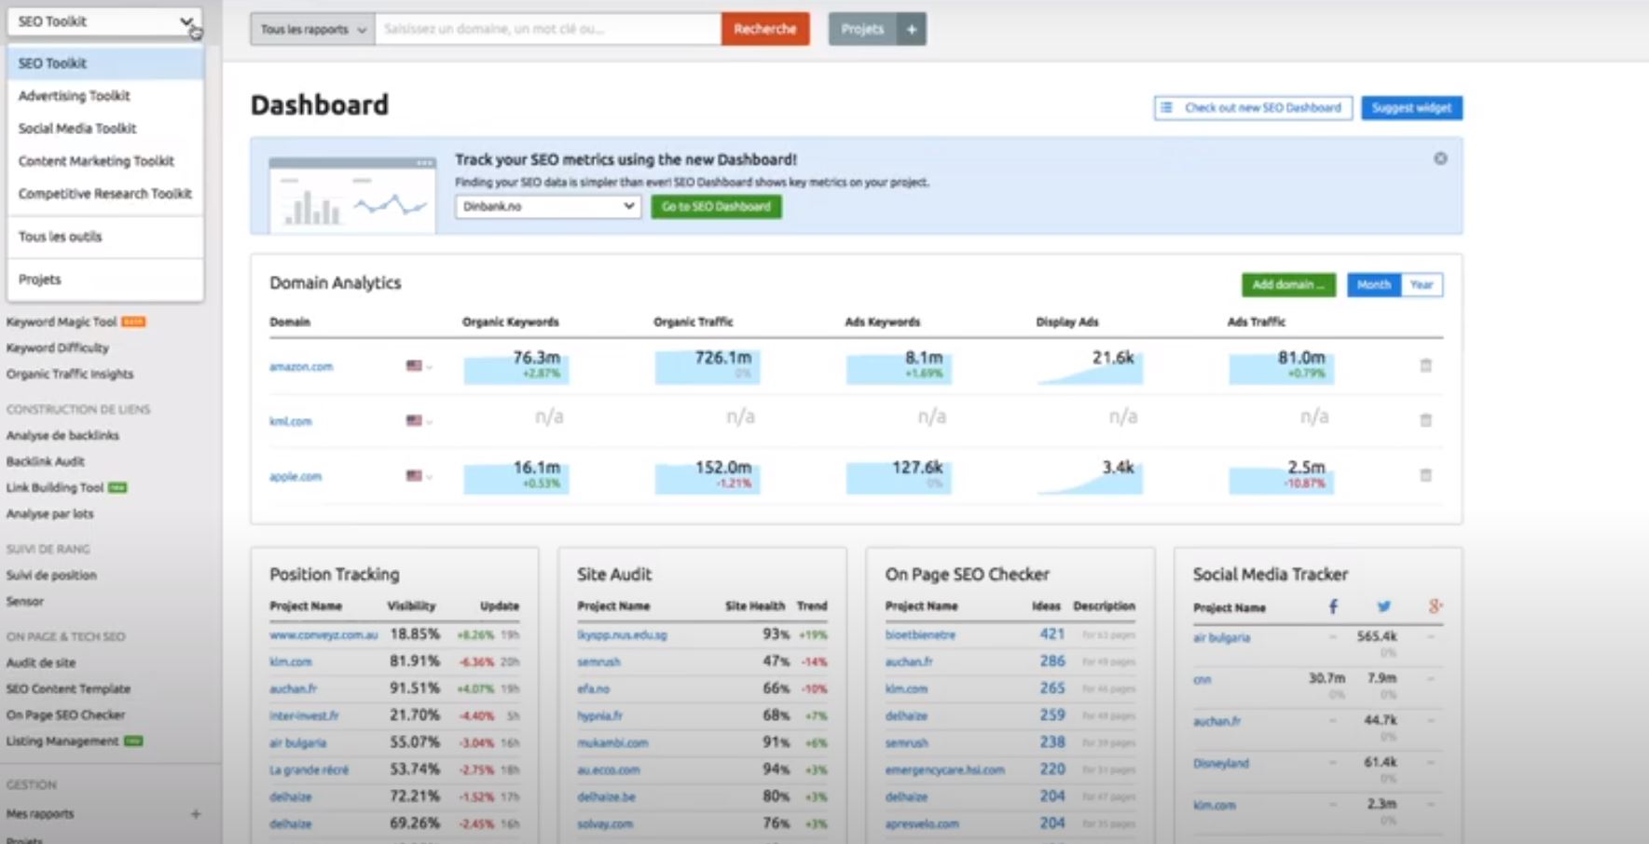Open Backlink Audit in sidebar
This screenshot has height=844, width=1649.
[x=46, y=461]
